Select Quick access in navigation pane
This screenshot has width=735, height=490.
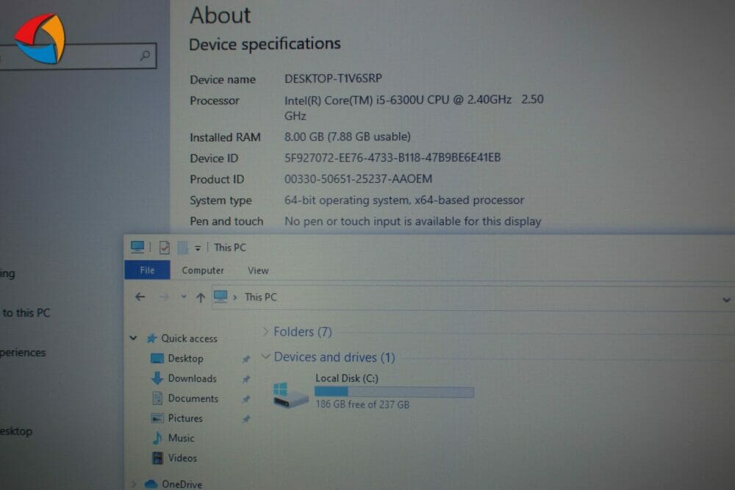click(x=190, y=338)
